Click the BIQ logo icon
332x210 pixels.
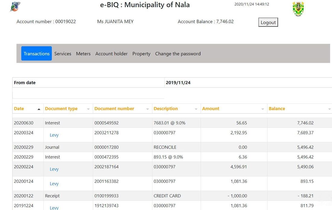click(15, 7)
